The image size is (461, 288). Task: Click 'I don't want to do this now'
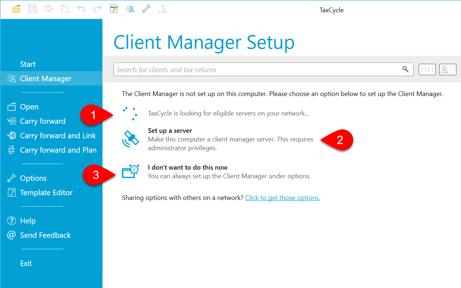[x=188, y=167]
